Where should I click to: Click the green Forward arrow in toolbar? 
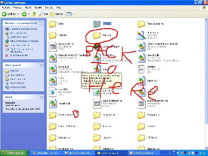[x=24, y=14]
